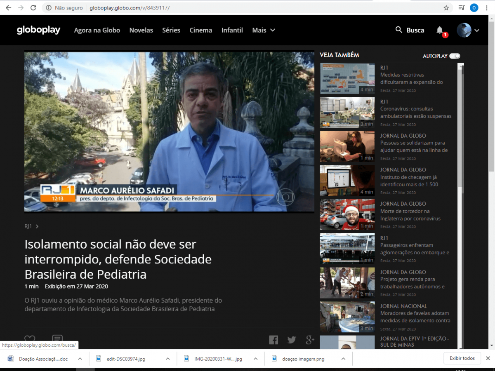The image size is (495, 371).
Task: Open options for 'Doação Associaçã....doc' download
Action: point(80,359)
